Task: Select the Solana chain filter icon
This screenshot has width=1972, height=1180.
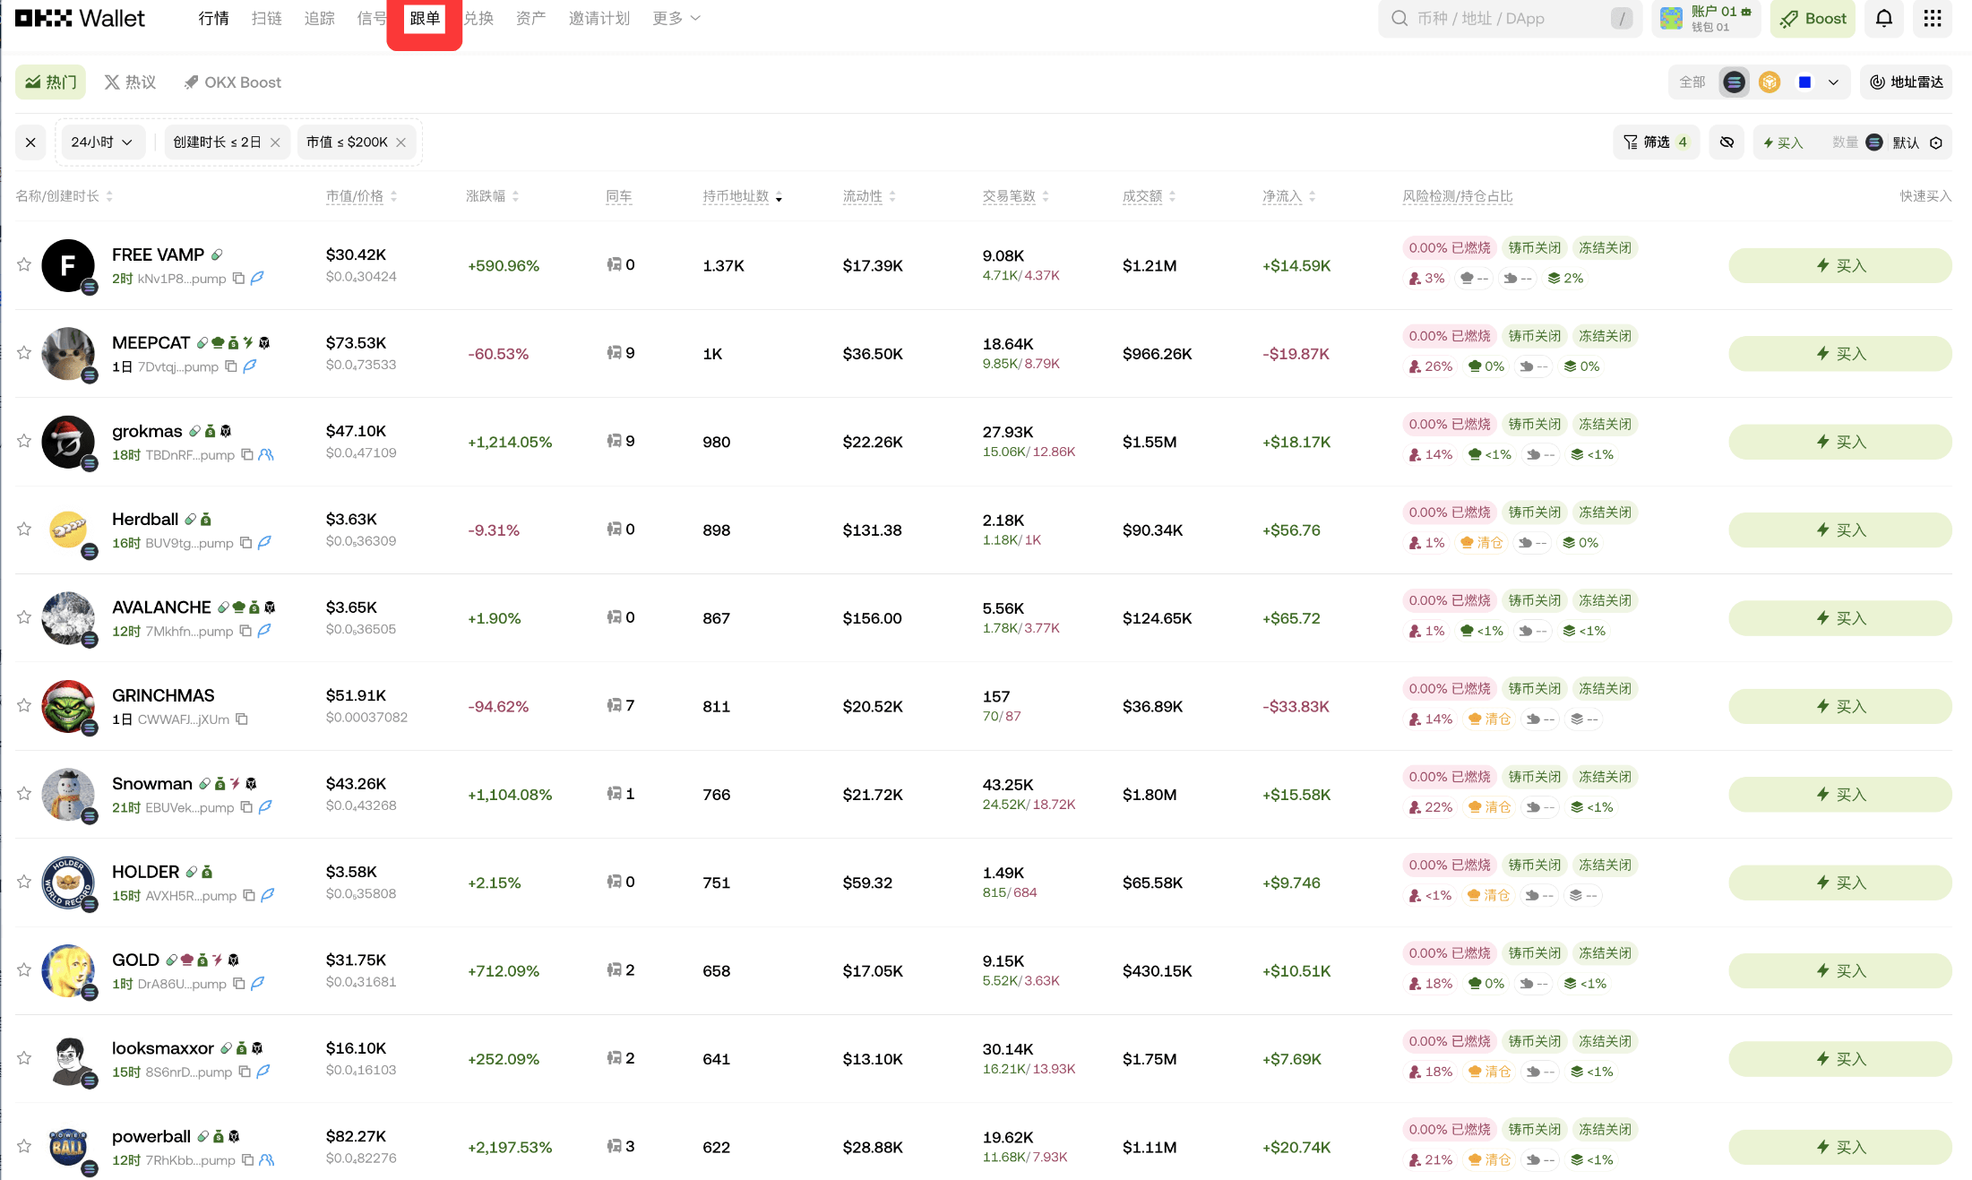Action: pos(1734,82)
